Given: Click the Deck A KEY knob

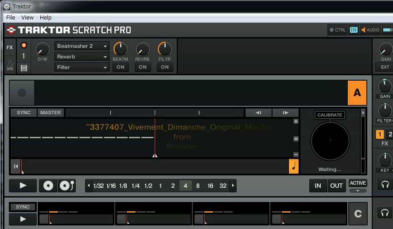Looking at the screenshot, I should tap(385, 159).
